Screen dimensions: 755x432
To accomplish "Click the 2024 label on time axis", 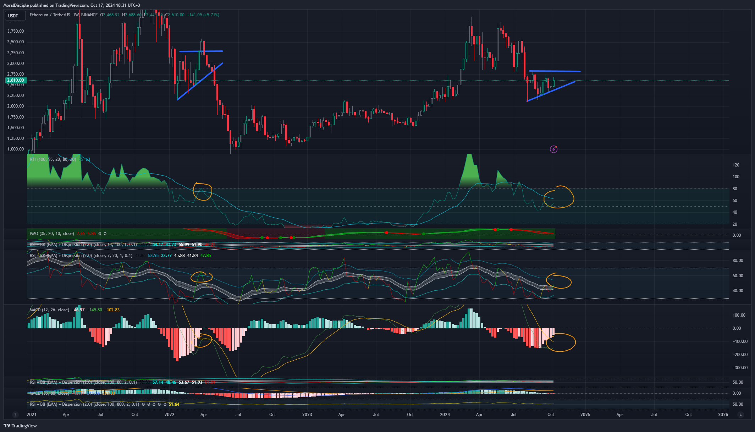I will pos(445,415).
